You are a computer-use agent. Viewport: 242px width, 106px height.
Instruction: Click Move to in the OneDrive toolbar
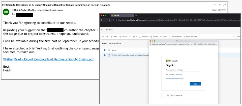[123, 37]
